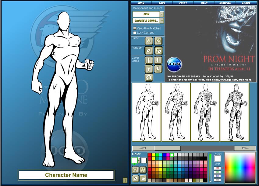Screen dimensions: 259x186
Task: Select the bandage-wrapped skin thumbnail
Action: [x=176, y=112]
